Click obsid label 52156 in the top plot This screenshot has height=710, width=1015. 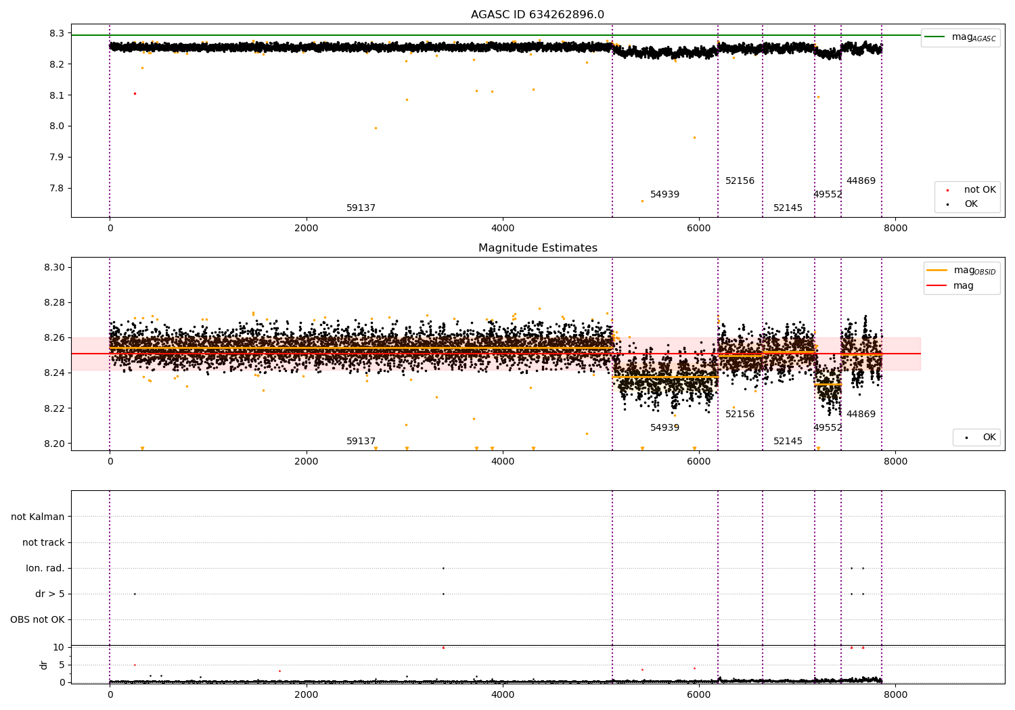(x=740, y=181)
